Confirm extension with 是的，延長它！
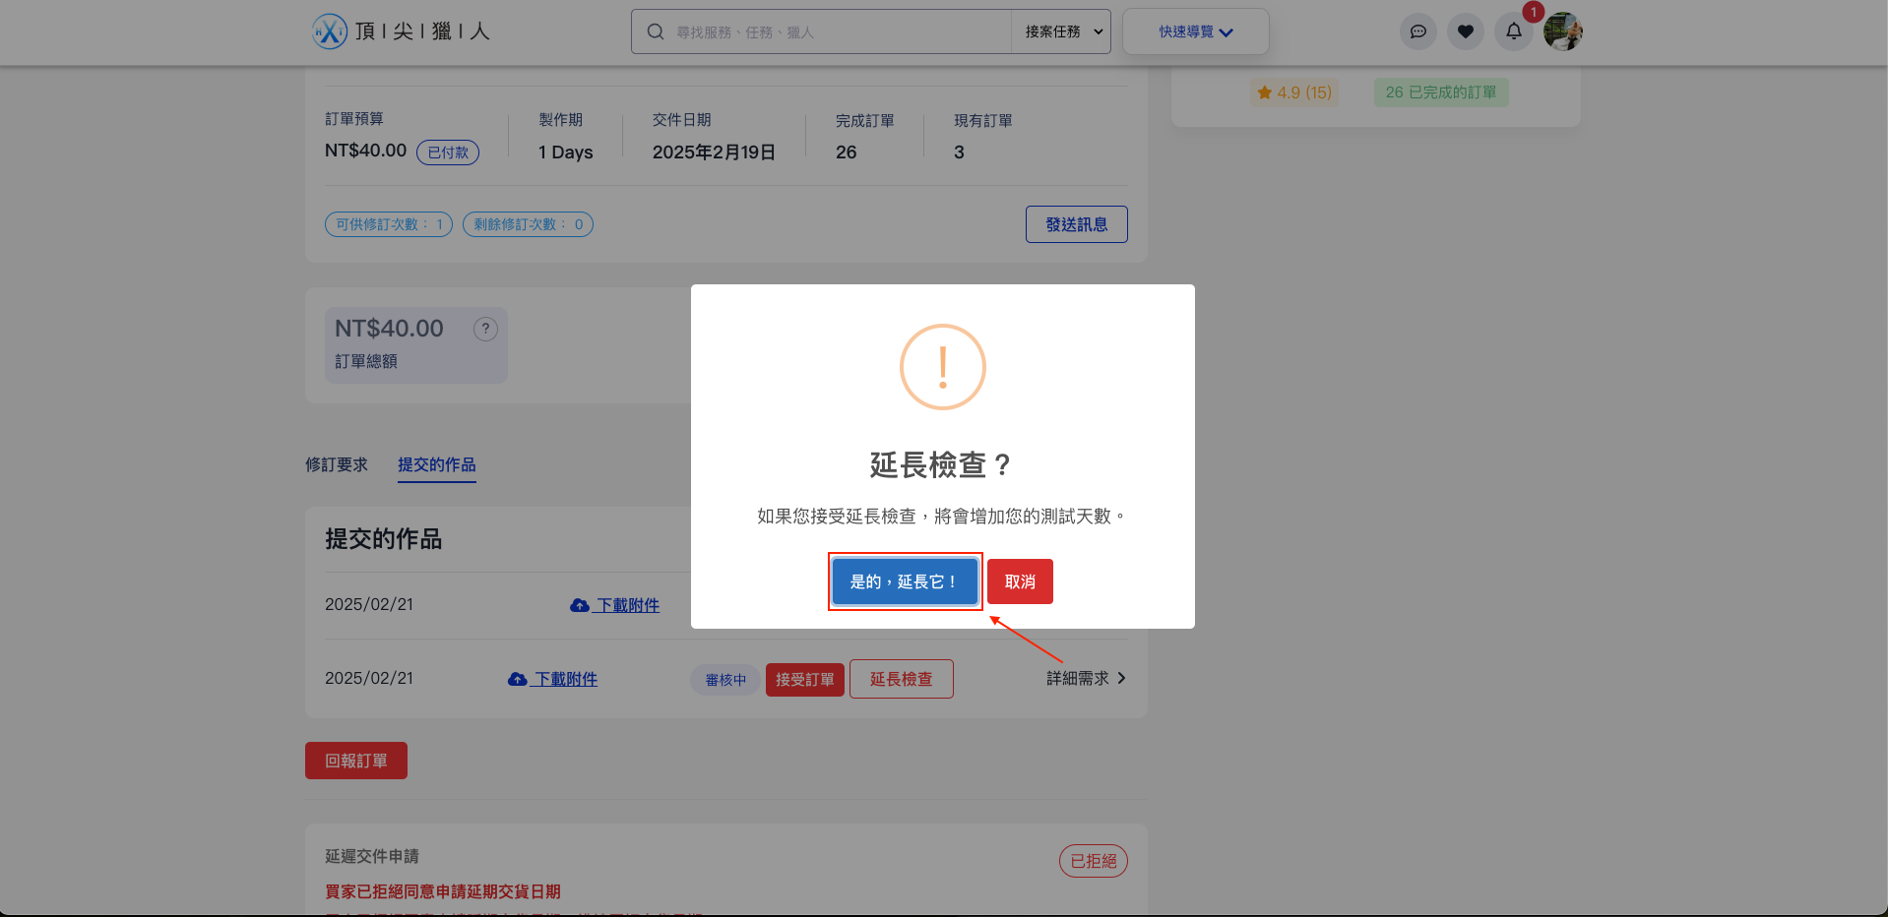 click(904, 581)
